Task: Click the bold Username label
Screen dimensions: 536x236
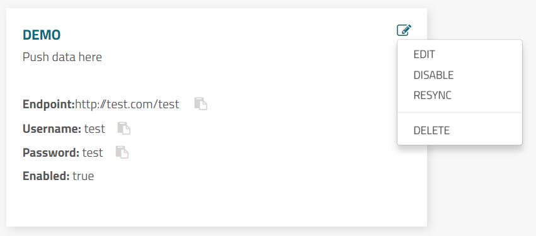Action: (x=52, y=128)
